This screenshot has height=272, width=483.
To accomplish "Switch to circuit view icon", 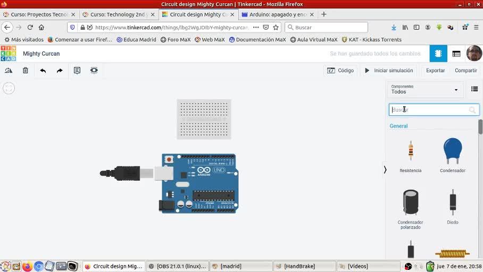I will (438, 54).
